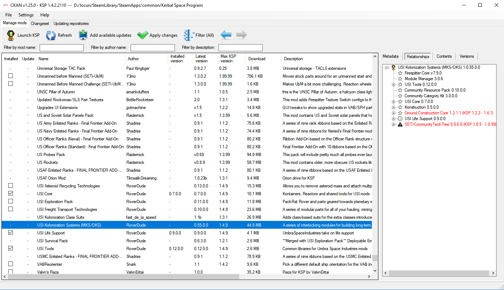Click the warning triangle beside SETI-CommunityTechTree
This screenshot has height=290, width=504.
pyautogui.click(x=400, y=124)
